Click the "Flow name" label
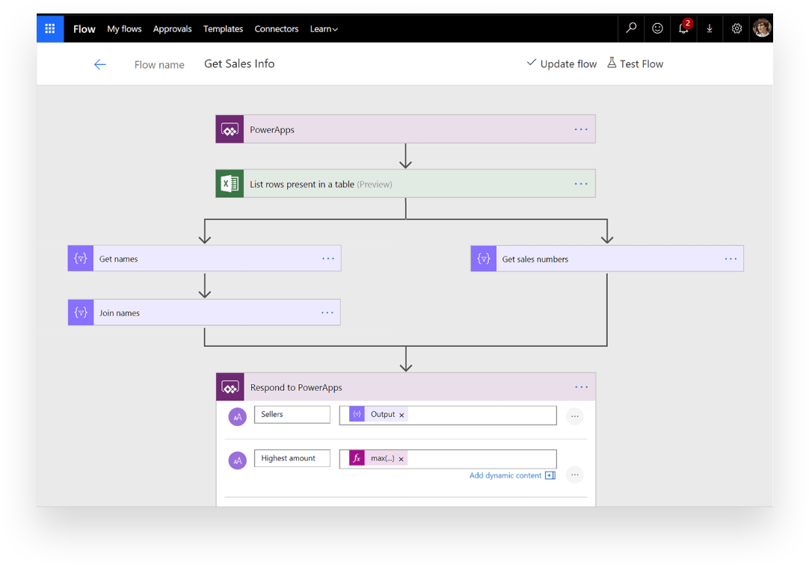The height and width of the screenshot is (574, 809). click(159, 64)
